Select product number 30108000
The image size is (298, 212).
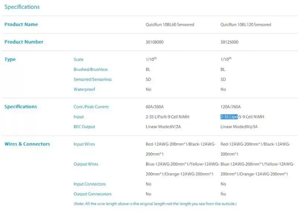point(155,42)
